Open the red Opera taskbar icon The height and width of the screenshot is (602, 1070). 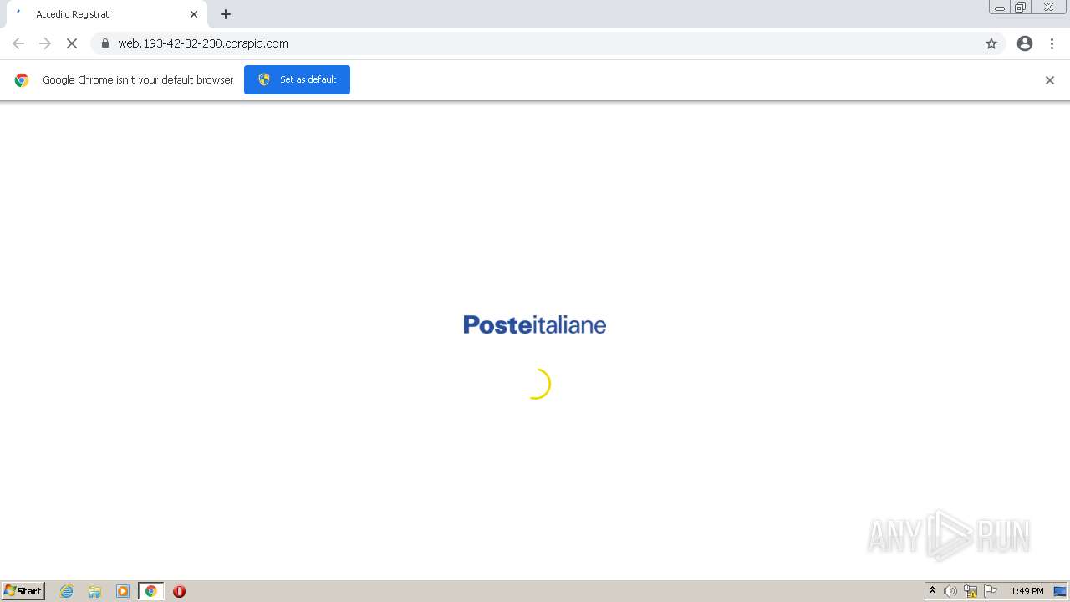(x=179, y=591)
